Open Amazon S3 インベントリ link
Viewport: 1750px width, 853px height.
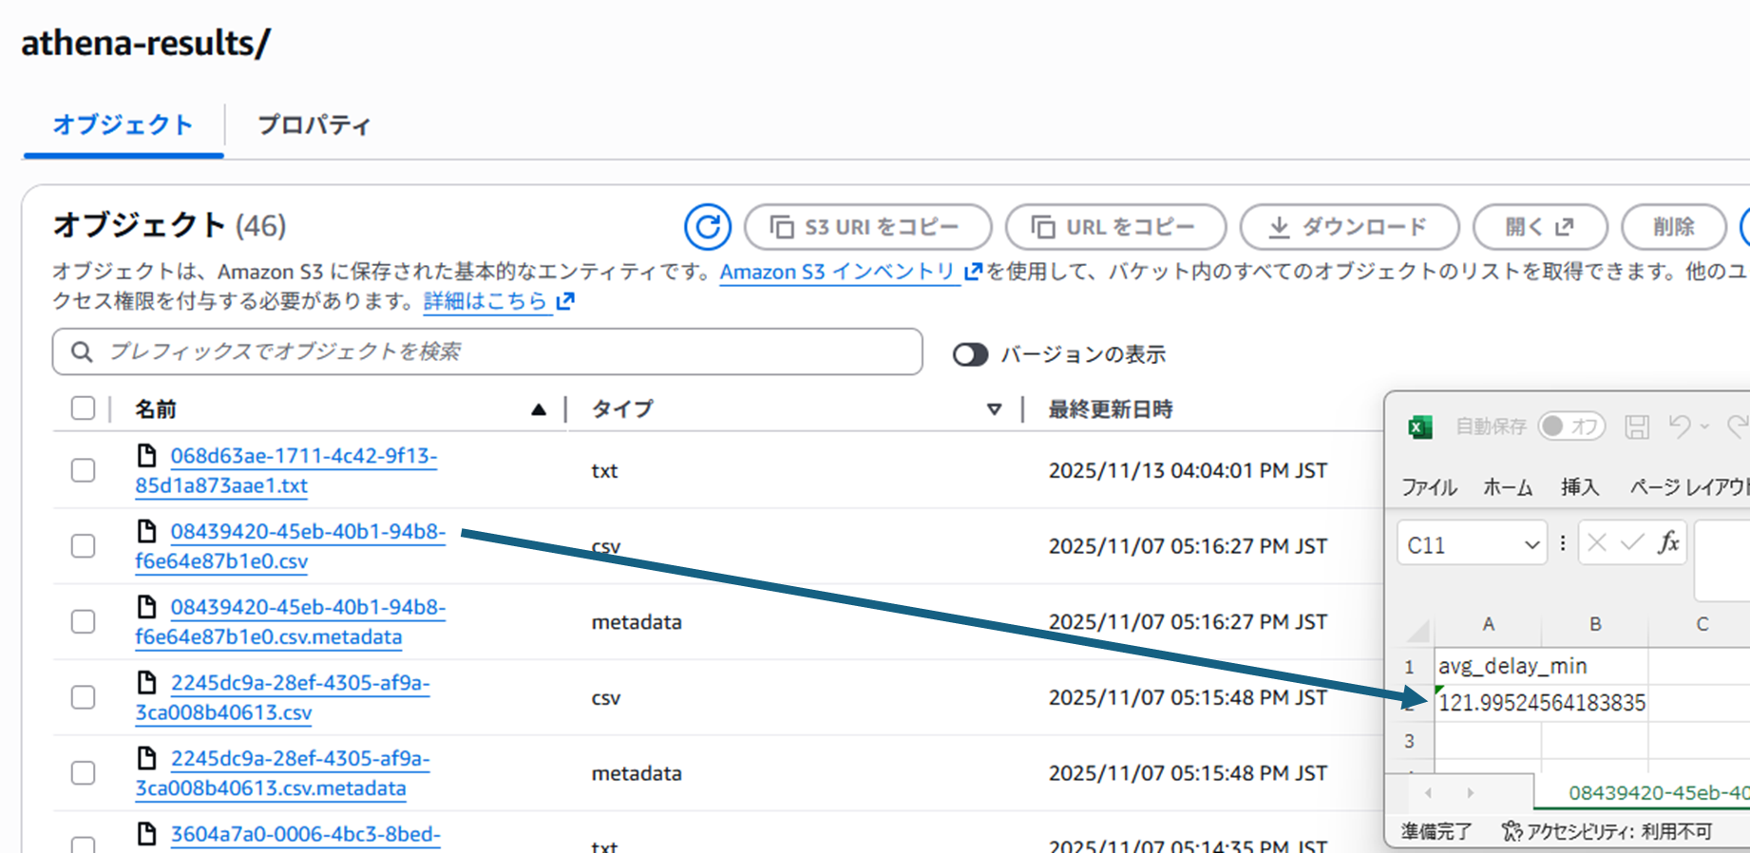837,272
